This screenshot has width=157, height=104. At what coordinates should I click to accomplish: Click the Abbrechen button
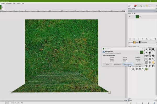tap(138, 64)
